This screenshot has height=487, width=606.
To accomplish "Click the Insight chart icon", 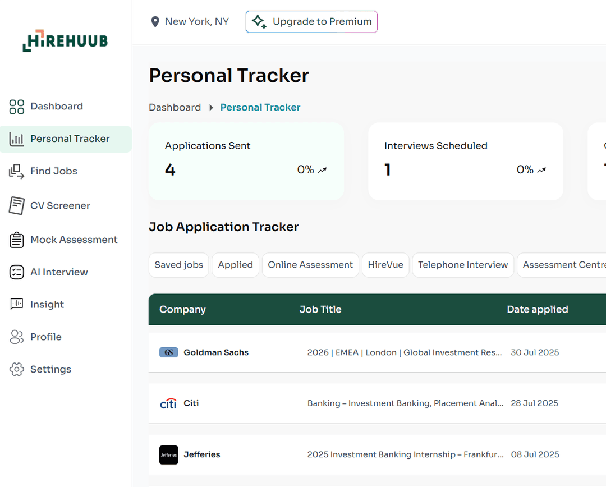I will (x=17, y=304).
